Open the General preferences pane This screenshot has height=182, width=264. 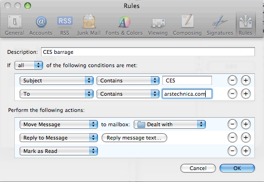point(14,25)
